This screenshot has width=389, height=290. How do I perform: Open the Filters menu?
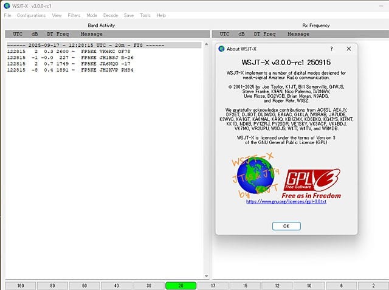(x=74, y=15)
